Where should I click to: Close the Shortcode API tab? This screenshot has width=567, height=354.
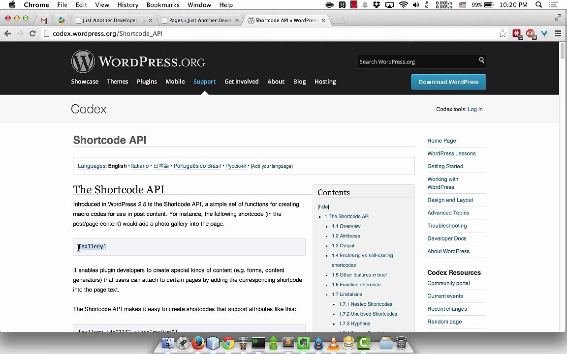323,20
